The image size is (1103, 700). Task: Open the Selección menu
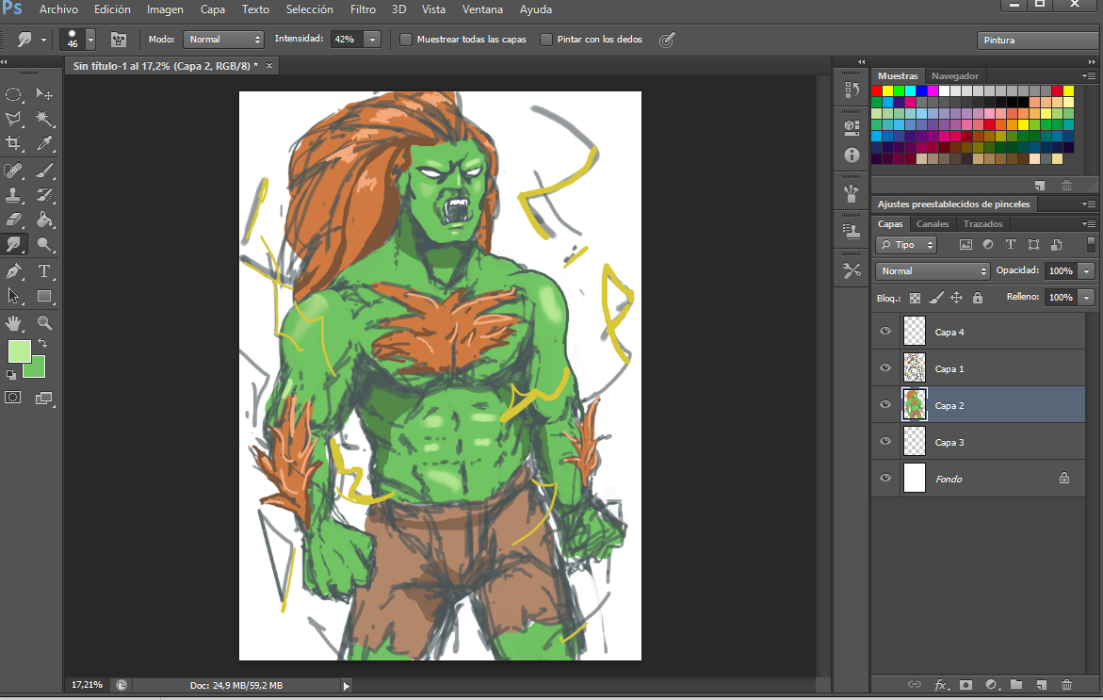pyautogui.click(x=310, y=9)
